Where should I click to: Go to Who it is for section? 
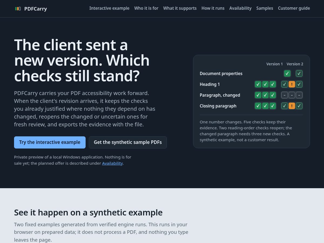click(146, 8)
